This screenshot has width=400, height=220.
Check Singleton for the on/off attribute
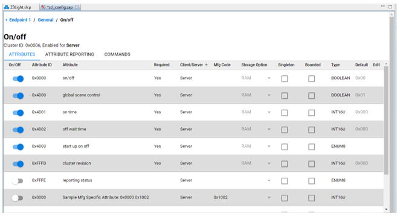tap(285, 78)
